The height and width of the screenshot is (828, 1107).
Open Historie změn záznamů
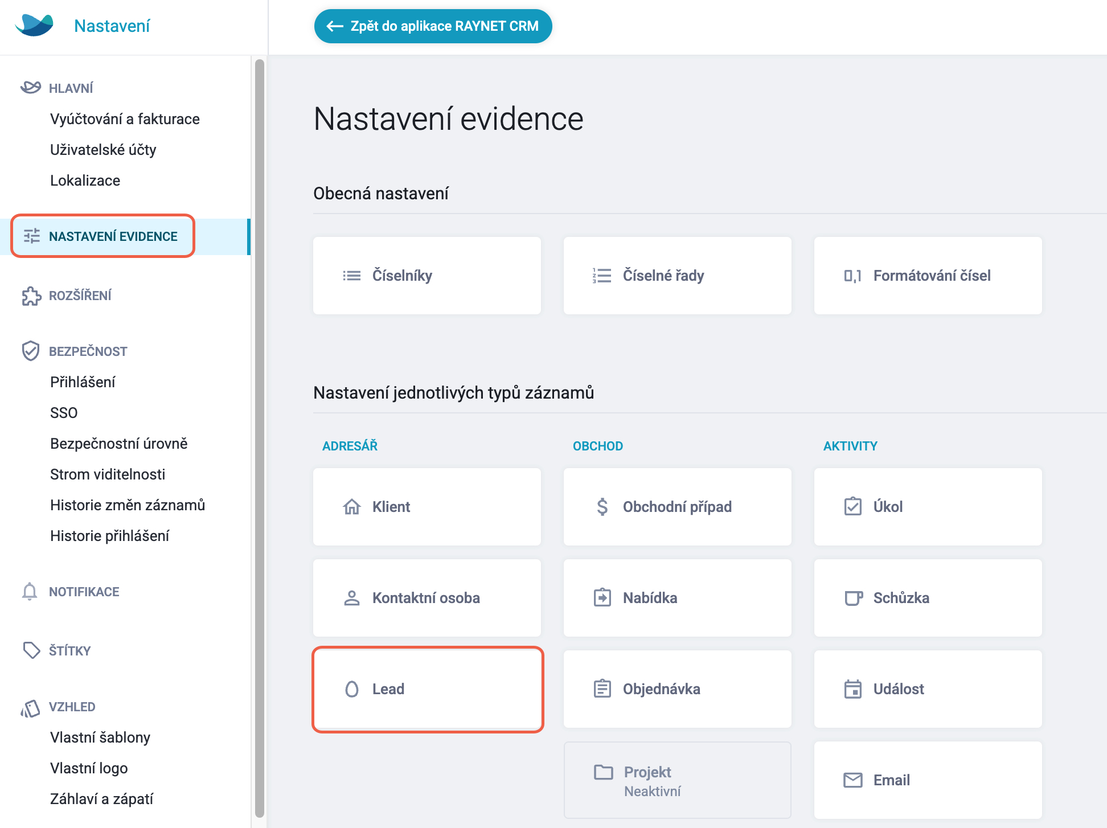click(x=128, y=505)
